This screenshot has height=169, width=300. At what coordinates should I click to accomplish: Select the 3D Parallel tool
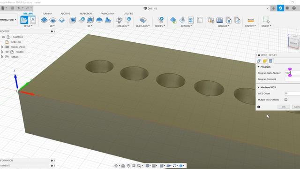coord(90,20)
